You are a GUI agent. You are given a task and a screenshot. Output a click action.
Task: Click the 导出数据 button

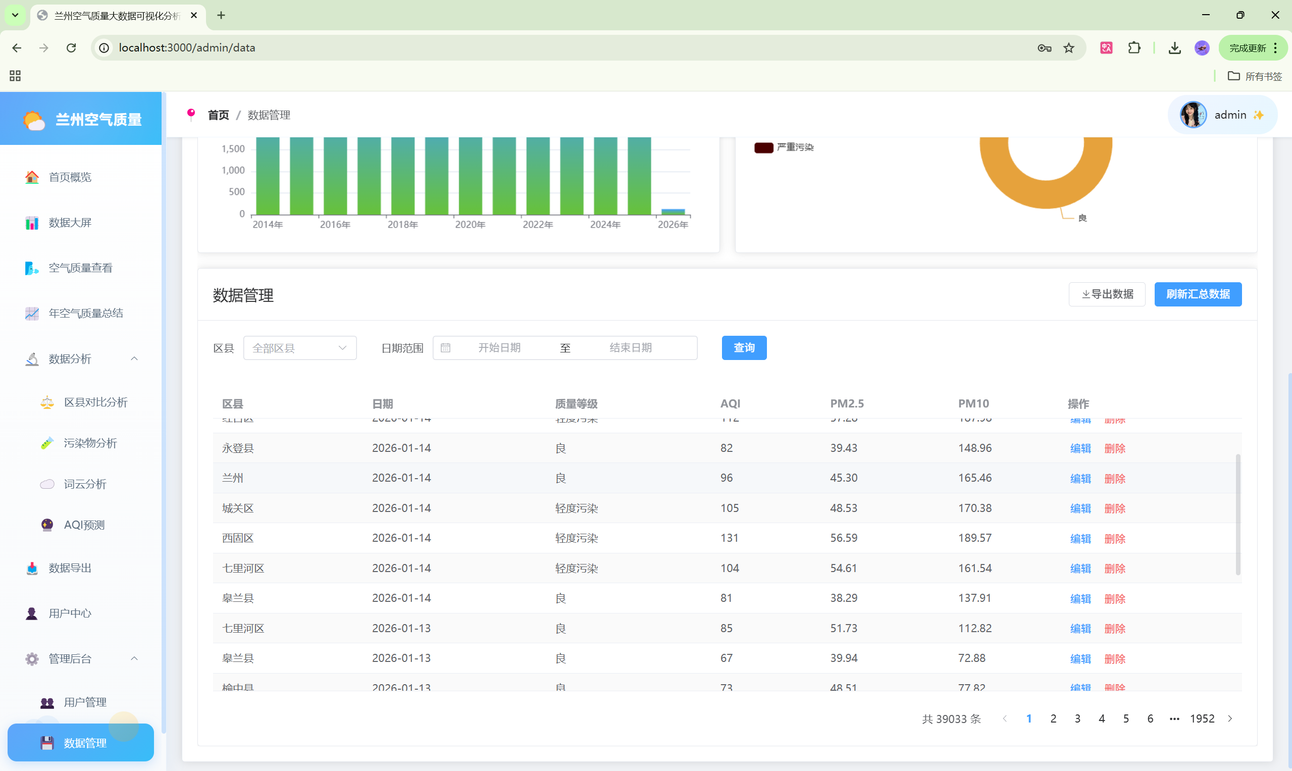(1107, 294)
